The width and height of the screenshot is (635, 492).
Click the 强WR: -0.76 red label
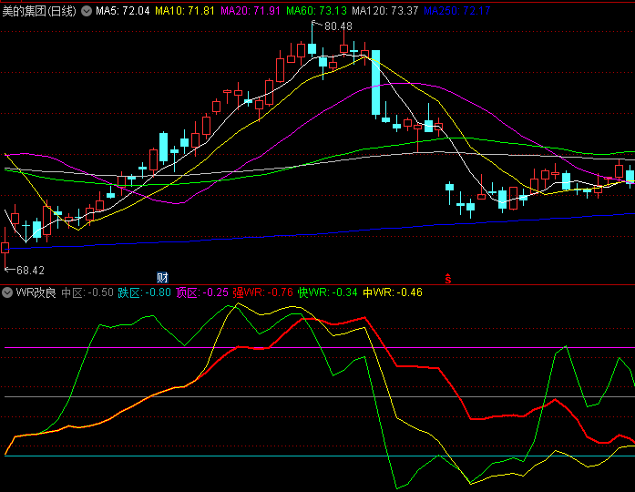pyautogui.click(x=262, y=292)
